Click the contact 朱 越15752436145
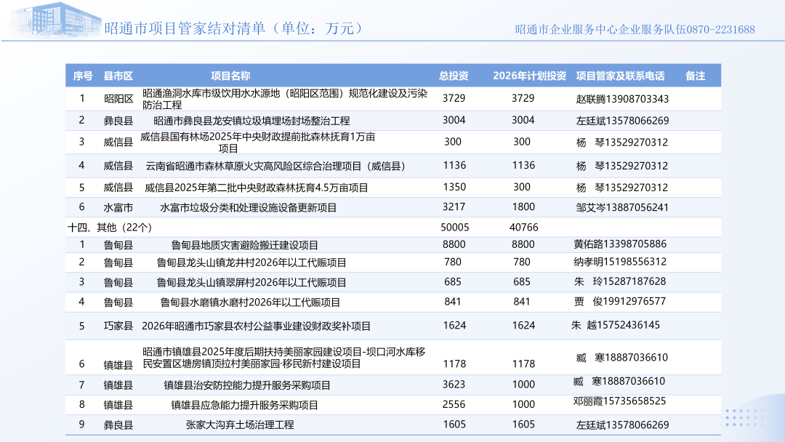Screen dimensions: 785x442 [616, 326]
